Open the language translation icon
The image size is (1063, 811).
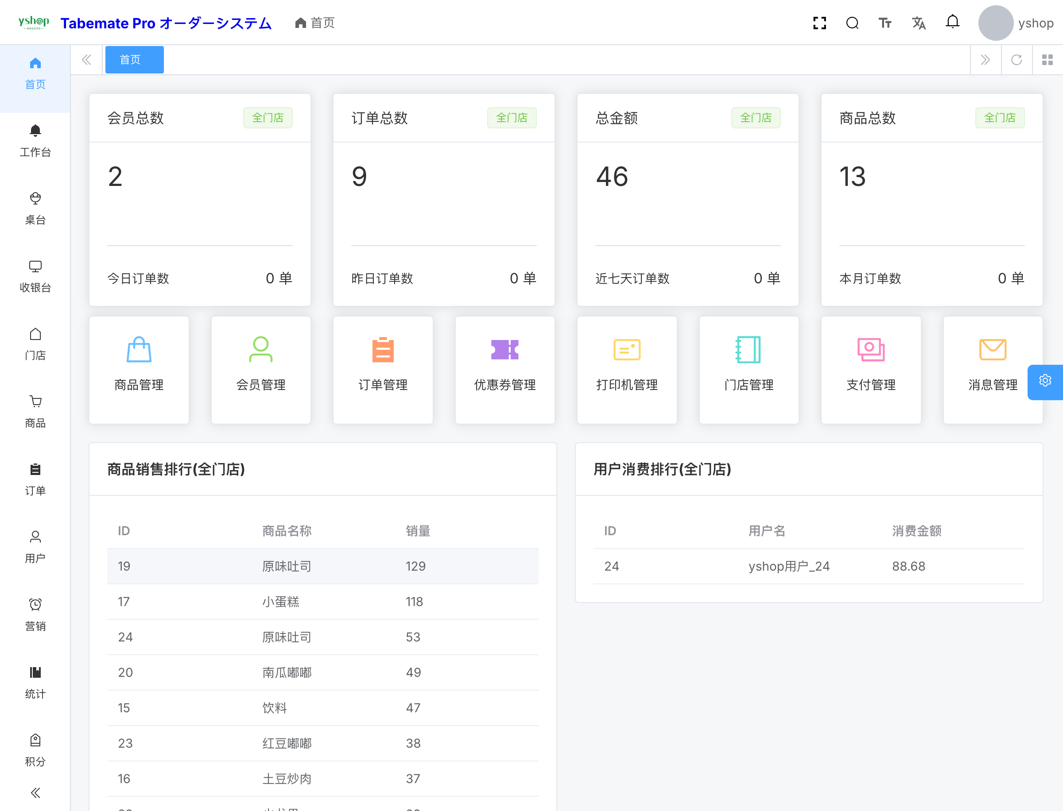tap(919, 23)
